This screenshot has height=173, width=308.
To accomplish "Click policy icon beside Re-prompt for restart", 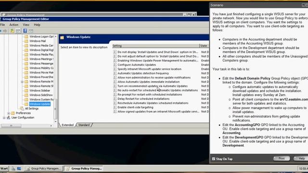I will point(115,95).
